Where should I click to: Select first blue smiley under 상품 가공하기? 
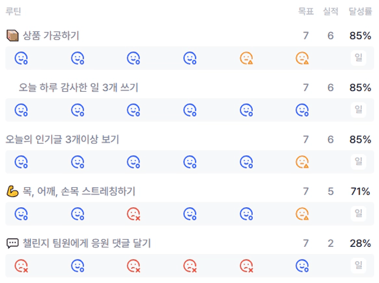coord(21,58)
